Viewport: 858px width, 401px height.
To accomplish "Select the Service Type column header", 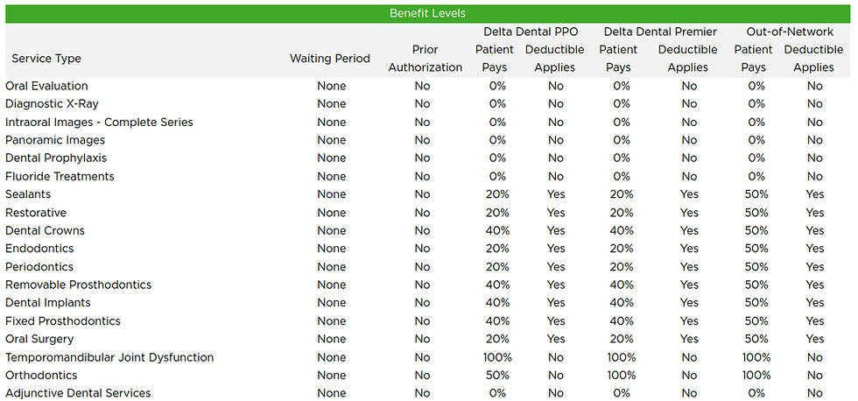I will 46,59.
